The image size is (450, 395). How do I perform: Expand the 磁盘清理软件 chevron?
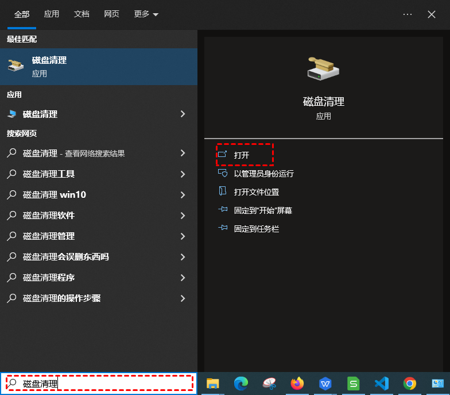point(183,215)
